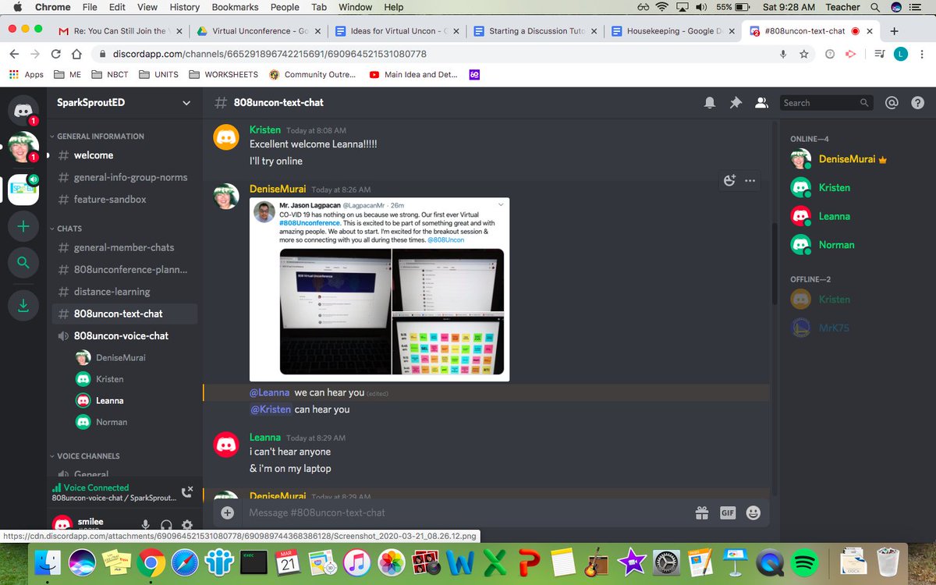Open Nitro gift icon in message bar

click(702, 512)
